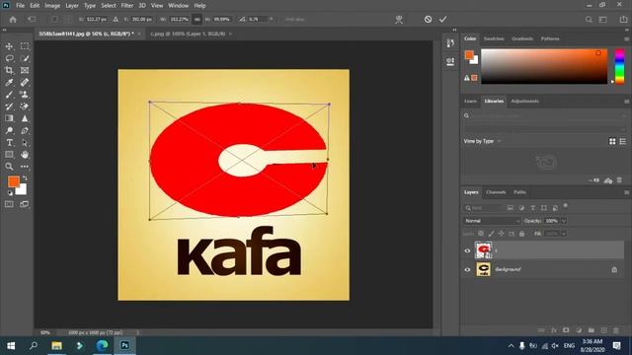The image size is (632, 355).
Task: Select the Path Selection tool
Action: pyautogui.click(x=25, y=142)
